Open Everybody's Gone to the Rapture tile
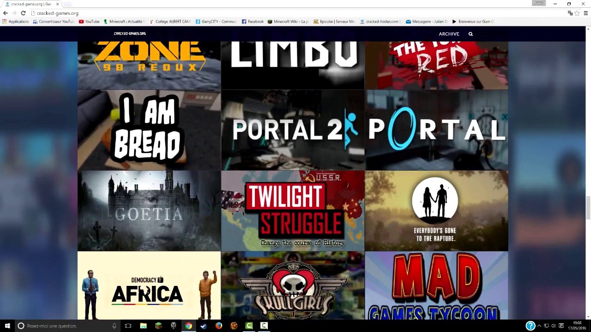Screen dimensions: 591x332 (x=436, y=211)
